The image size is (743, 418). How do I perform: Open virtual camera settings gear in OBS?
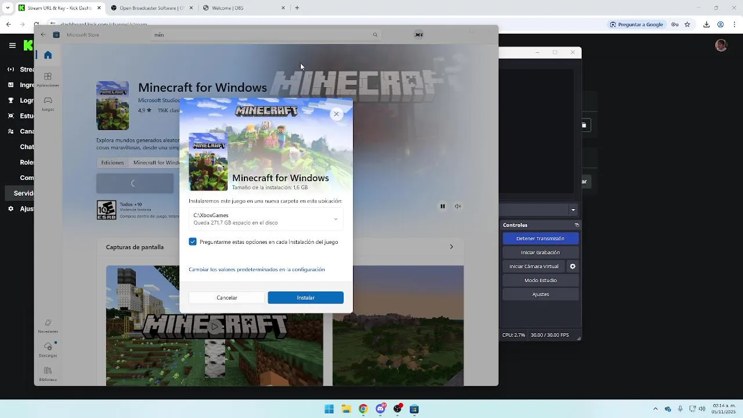point(572,266)
